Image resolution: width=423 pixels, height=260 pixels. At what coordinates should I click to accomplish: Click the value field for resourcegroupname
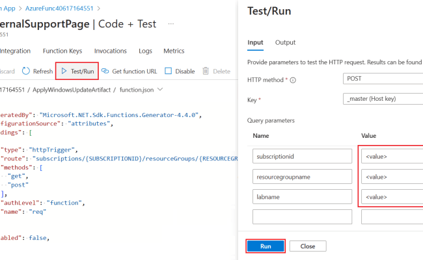tap(392, 177)
